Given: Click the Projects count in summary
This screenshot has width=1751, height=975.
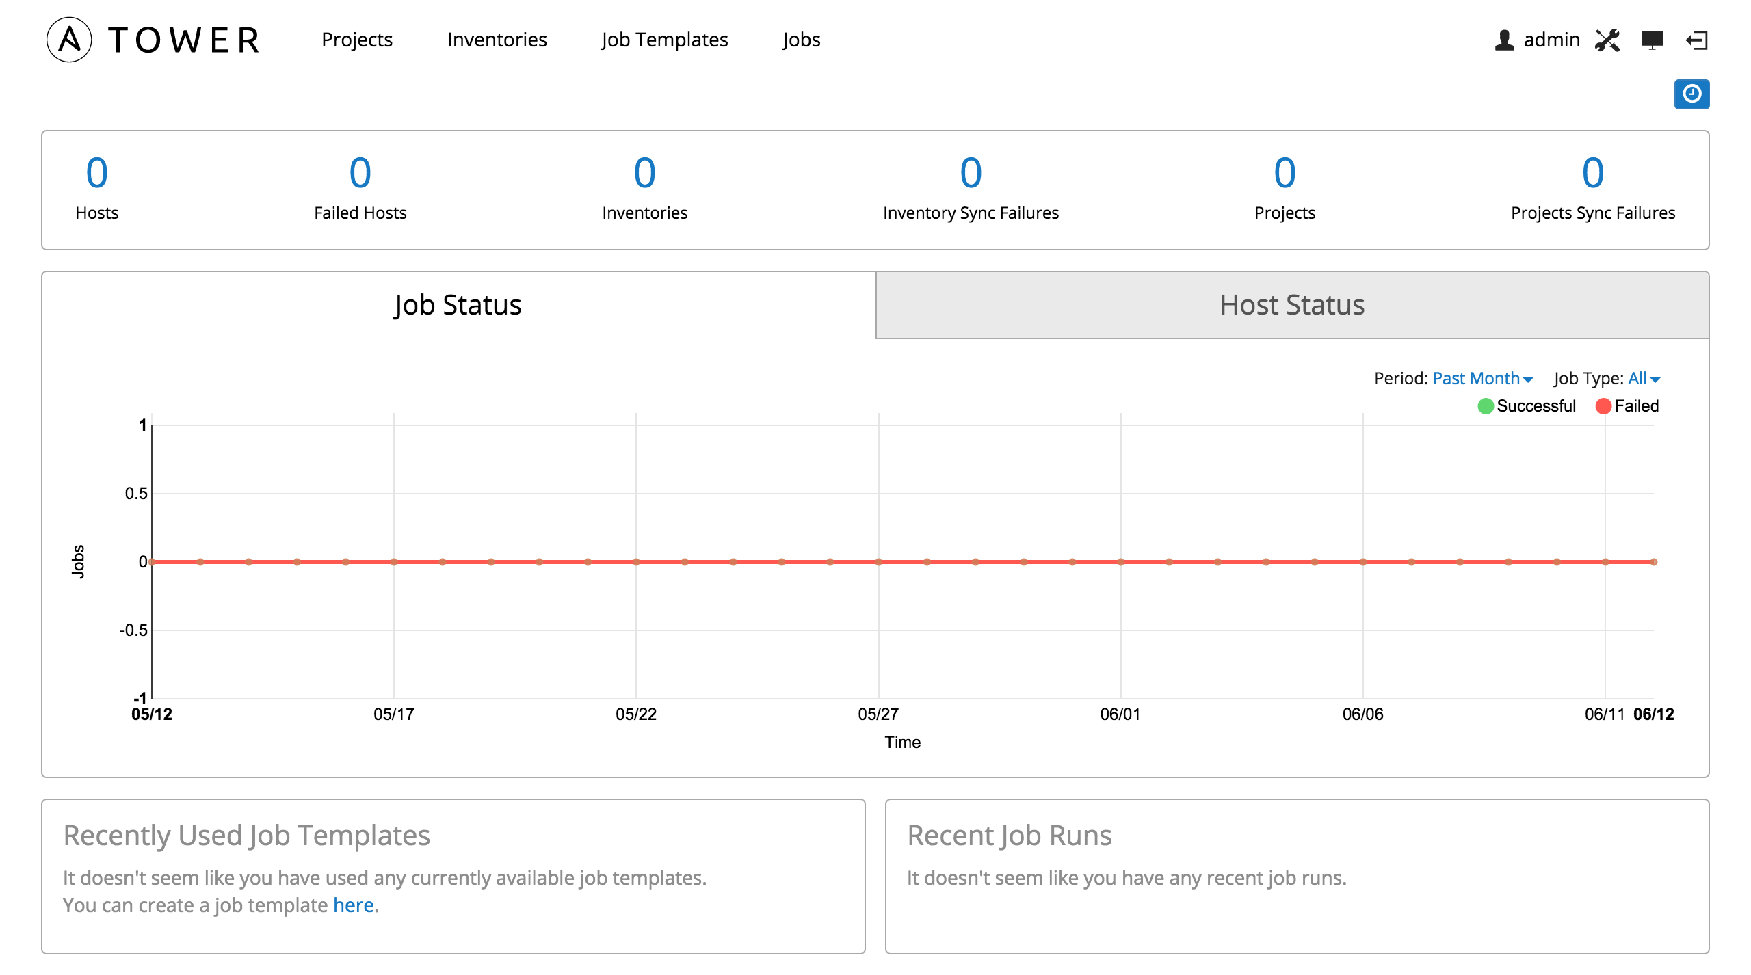Looking at the screenshot, I should (1285, 172).
